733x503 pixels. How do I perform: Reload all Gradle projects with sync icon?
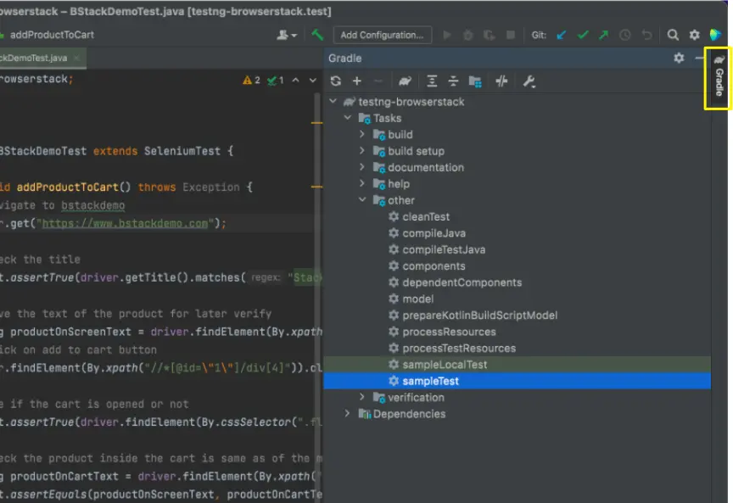(334, 81)
